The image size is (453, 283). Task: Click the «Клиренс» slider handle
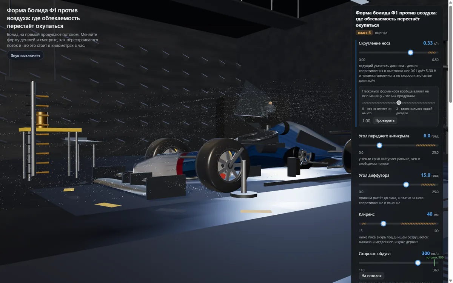[x=384, y=224]
